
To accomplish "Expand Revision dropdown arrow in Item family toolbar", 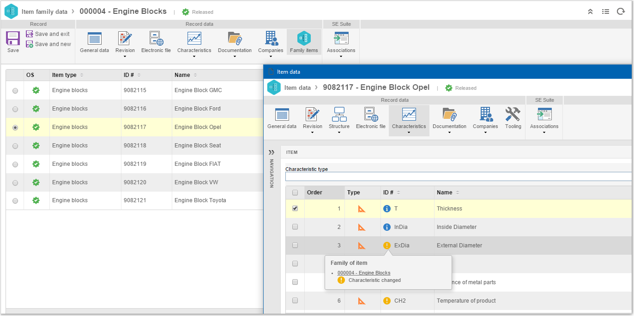I will point(125,57).
